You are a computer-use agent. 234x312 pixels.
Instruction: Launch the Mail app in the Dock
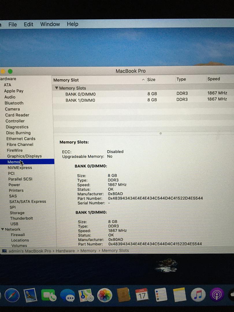coord(30,296)
